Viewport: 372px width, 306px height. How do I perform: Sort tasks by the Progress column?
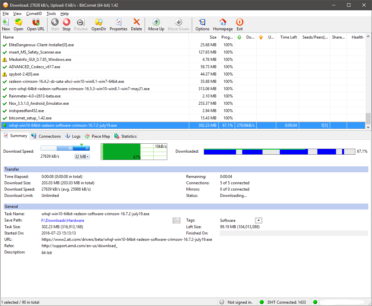click(227, 37)
